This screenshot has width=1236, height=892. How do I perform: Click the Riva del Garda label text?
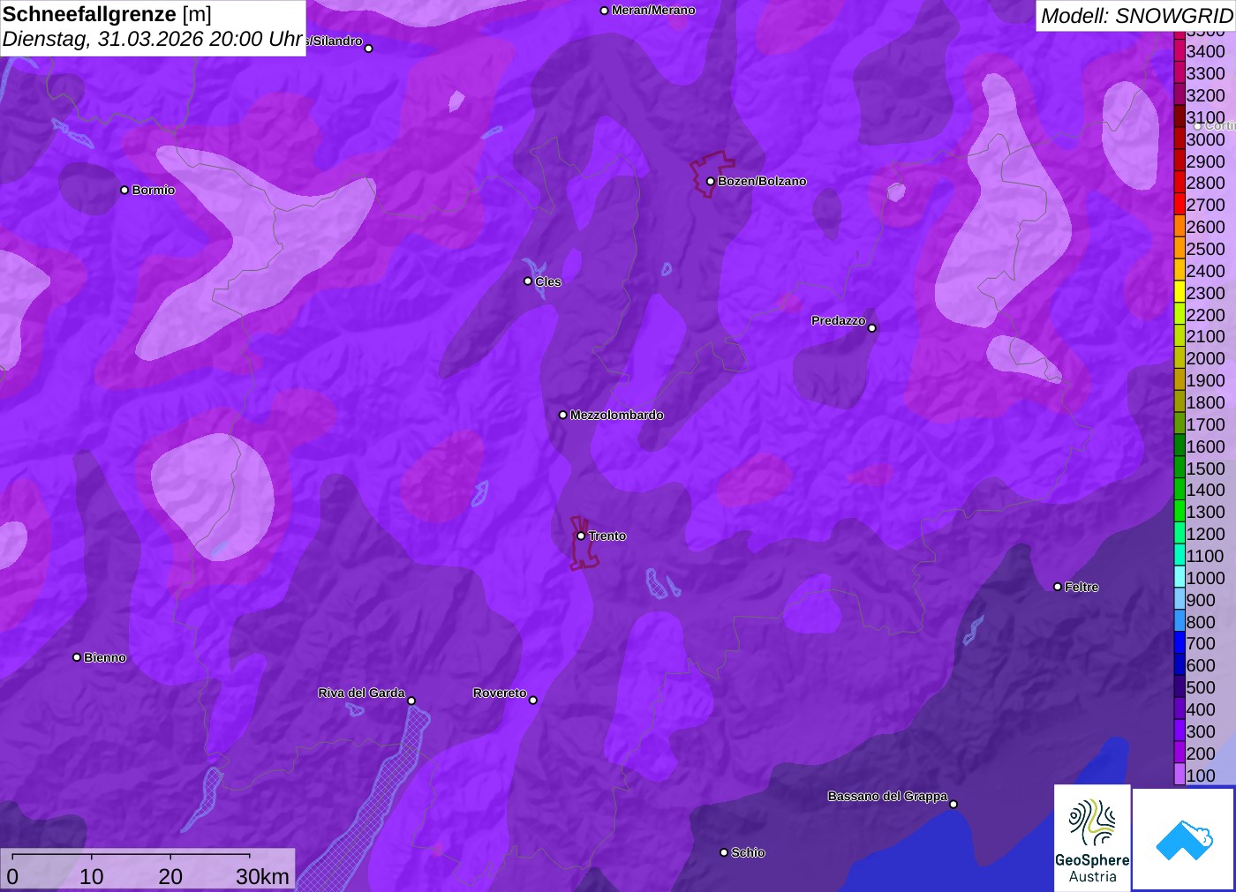tap(361, 693)
